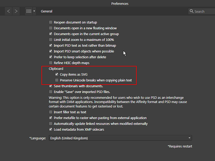Open the dropdown arrow beside the grid icon
Screen dimensions: 215x161
[x=34, y=11]
